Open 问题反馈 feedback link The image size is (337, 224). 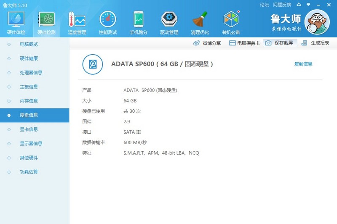[282, 5]
